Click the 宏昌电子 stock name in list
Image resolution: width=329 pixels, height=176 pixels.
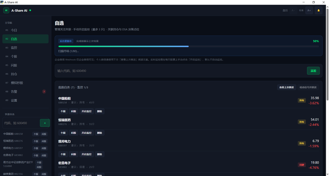click(x=65, y=163)
